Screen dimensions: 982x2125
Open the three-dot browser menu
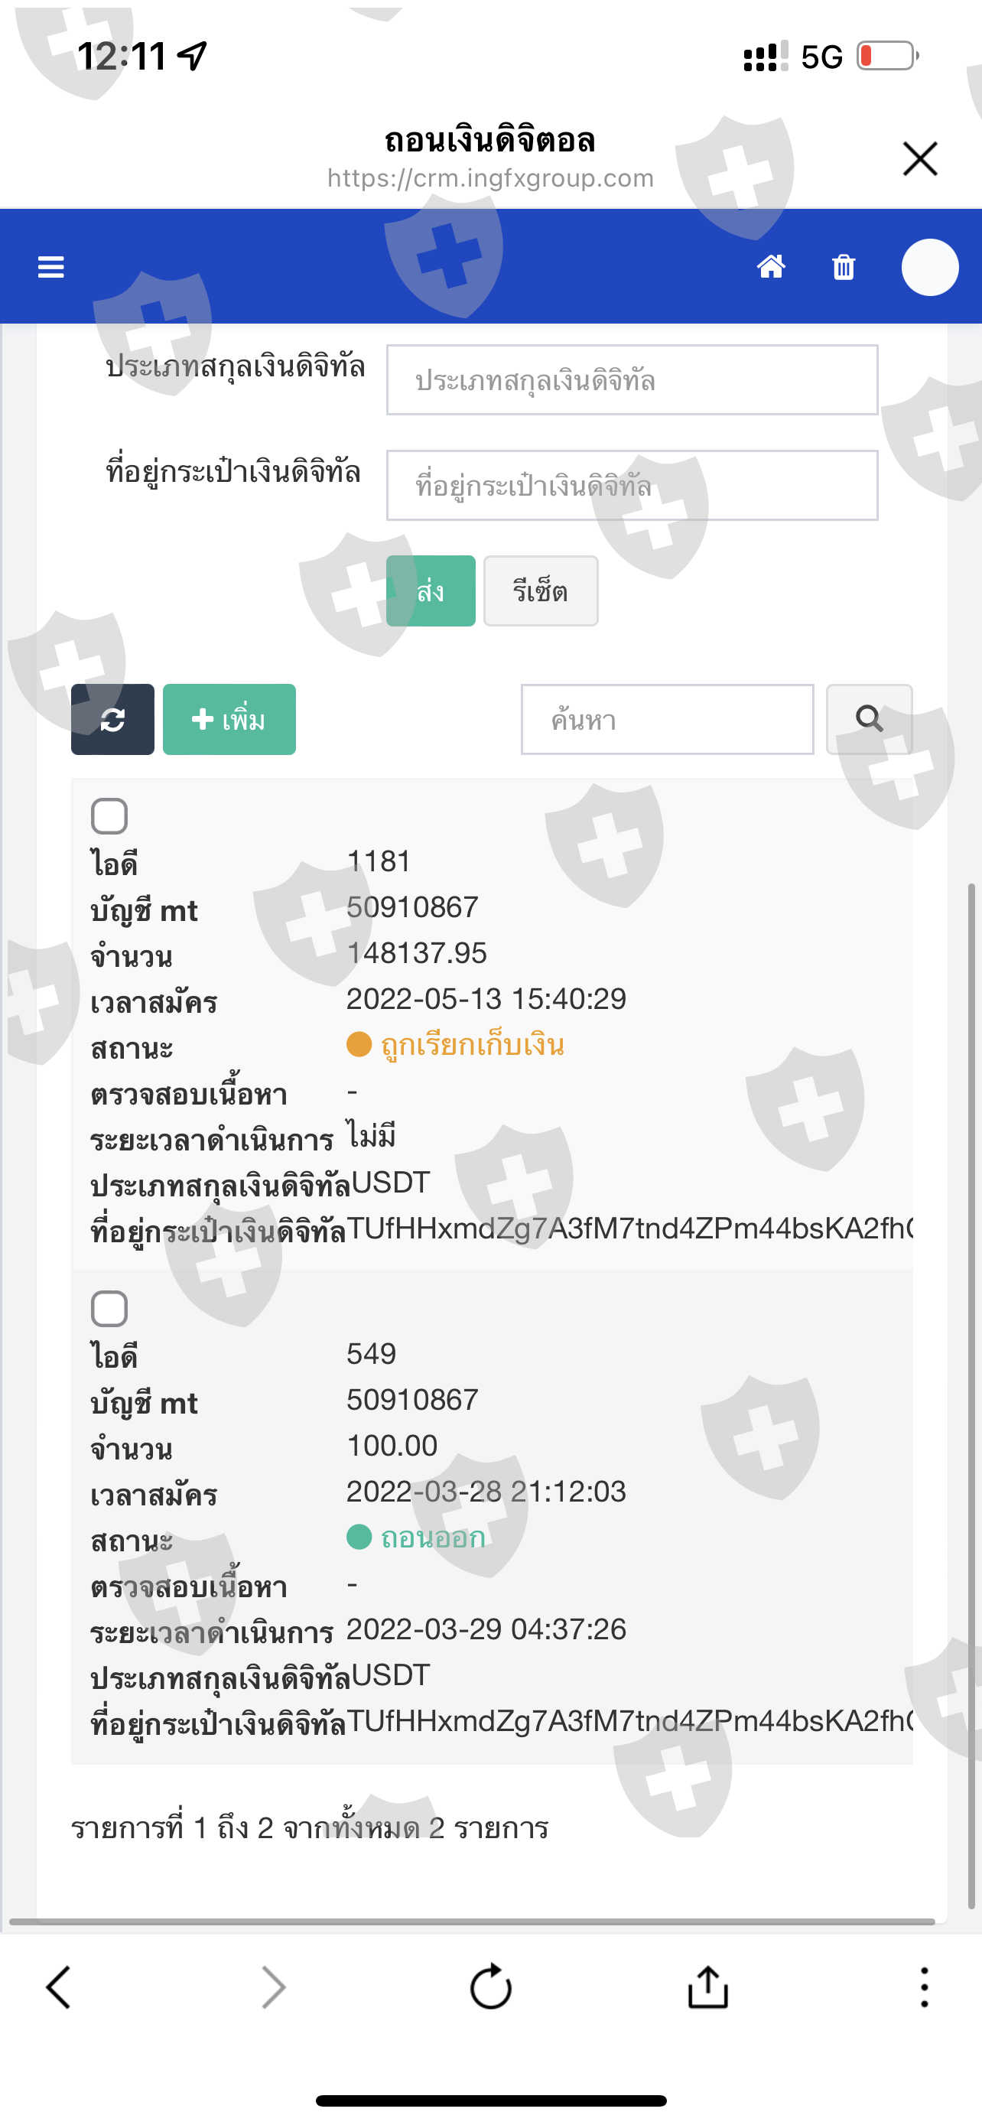point(925,1987)
